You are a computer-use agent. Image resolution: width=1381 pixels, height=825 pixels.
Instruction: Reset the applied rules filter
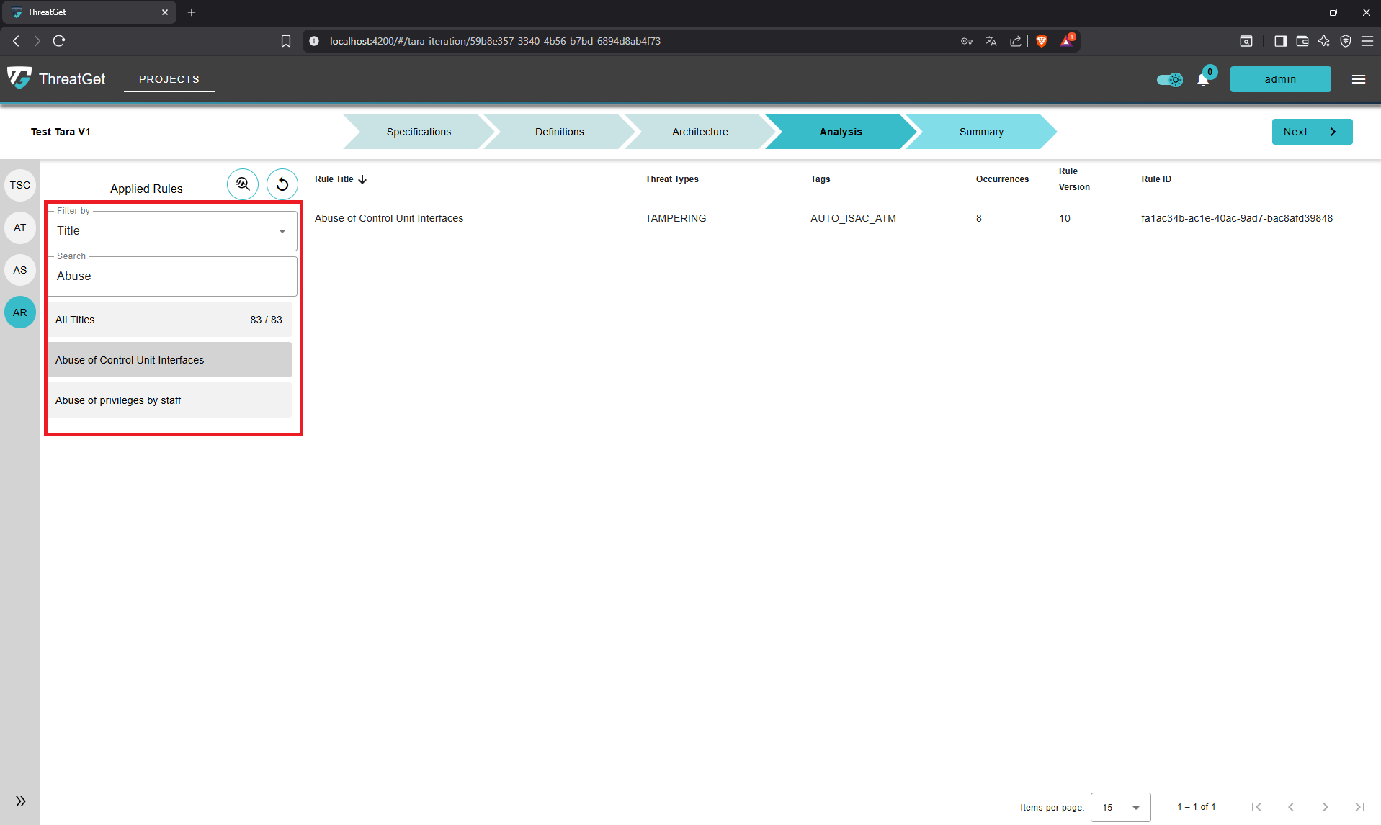(x=282, y=184)
